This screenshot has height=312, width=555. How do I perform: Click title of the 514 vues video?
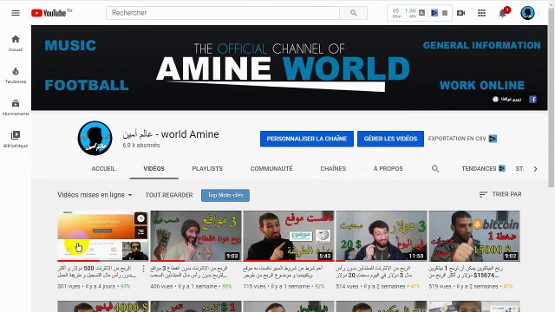373,271
